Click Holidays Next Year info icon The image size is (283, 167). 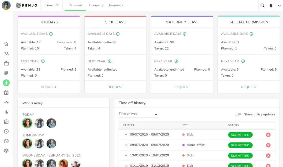pos(43,61)
